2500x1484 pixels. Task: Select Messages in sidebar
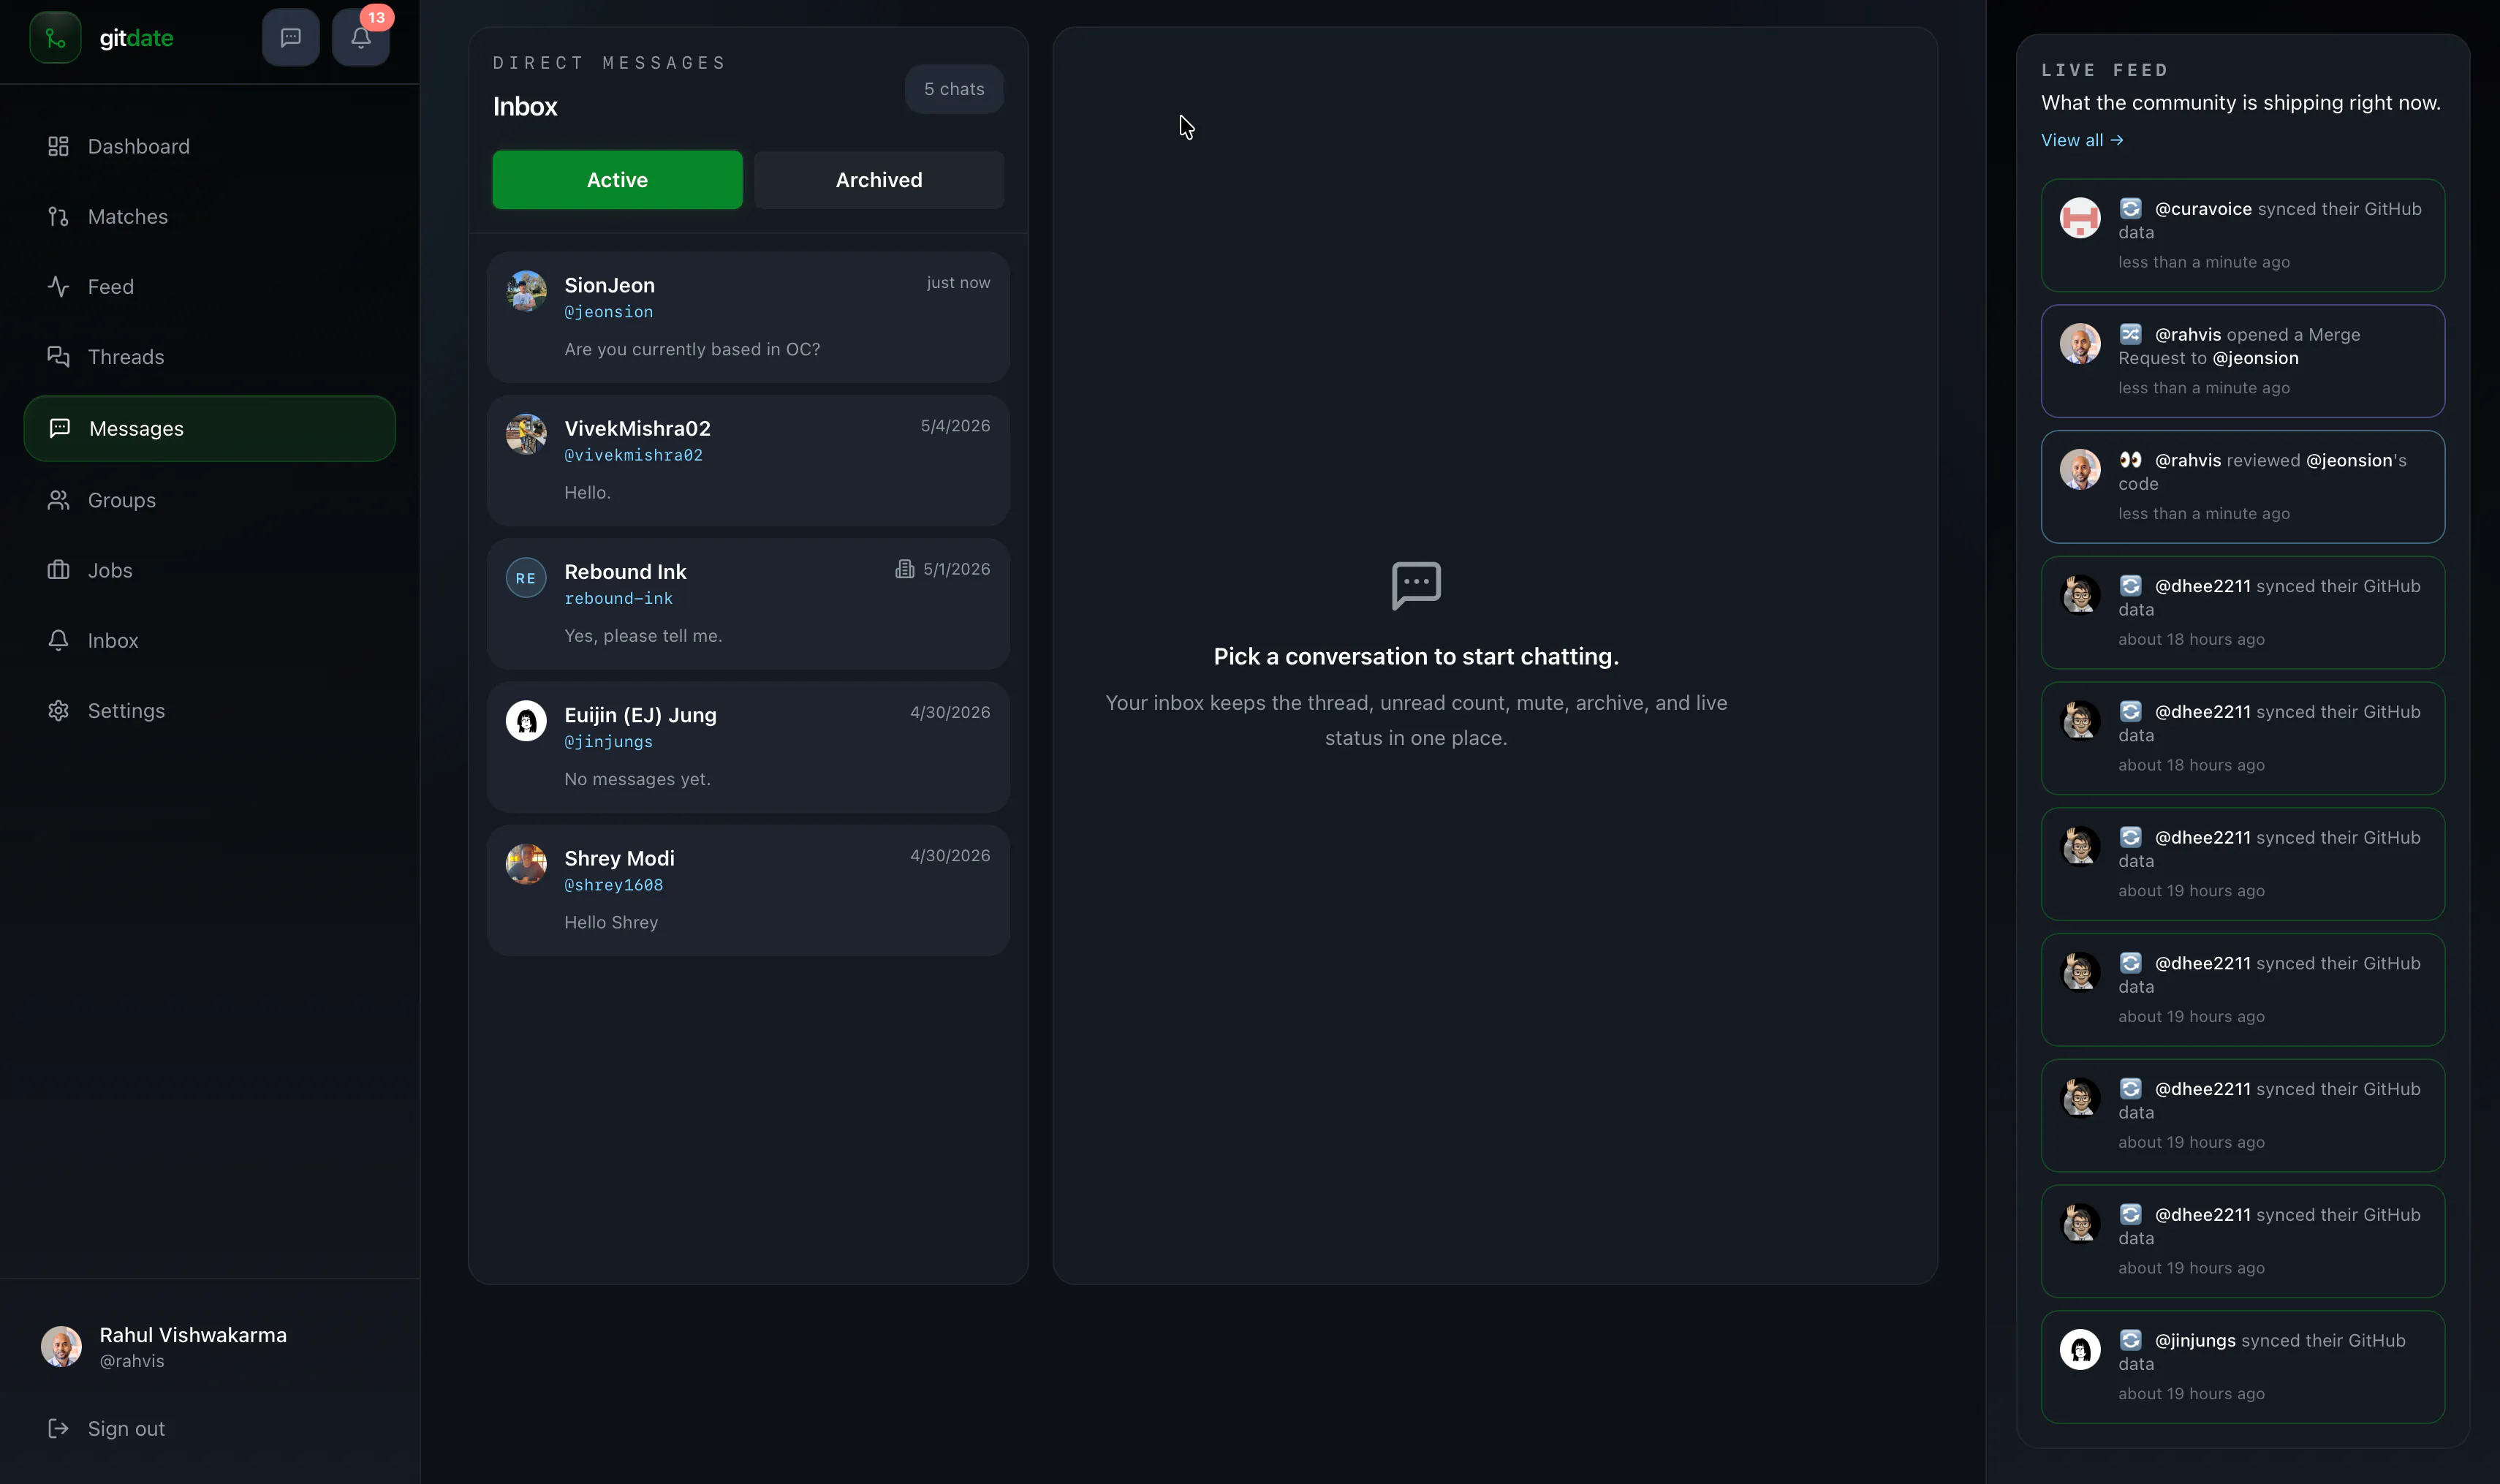tap(210, 428)
